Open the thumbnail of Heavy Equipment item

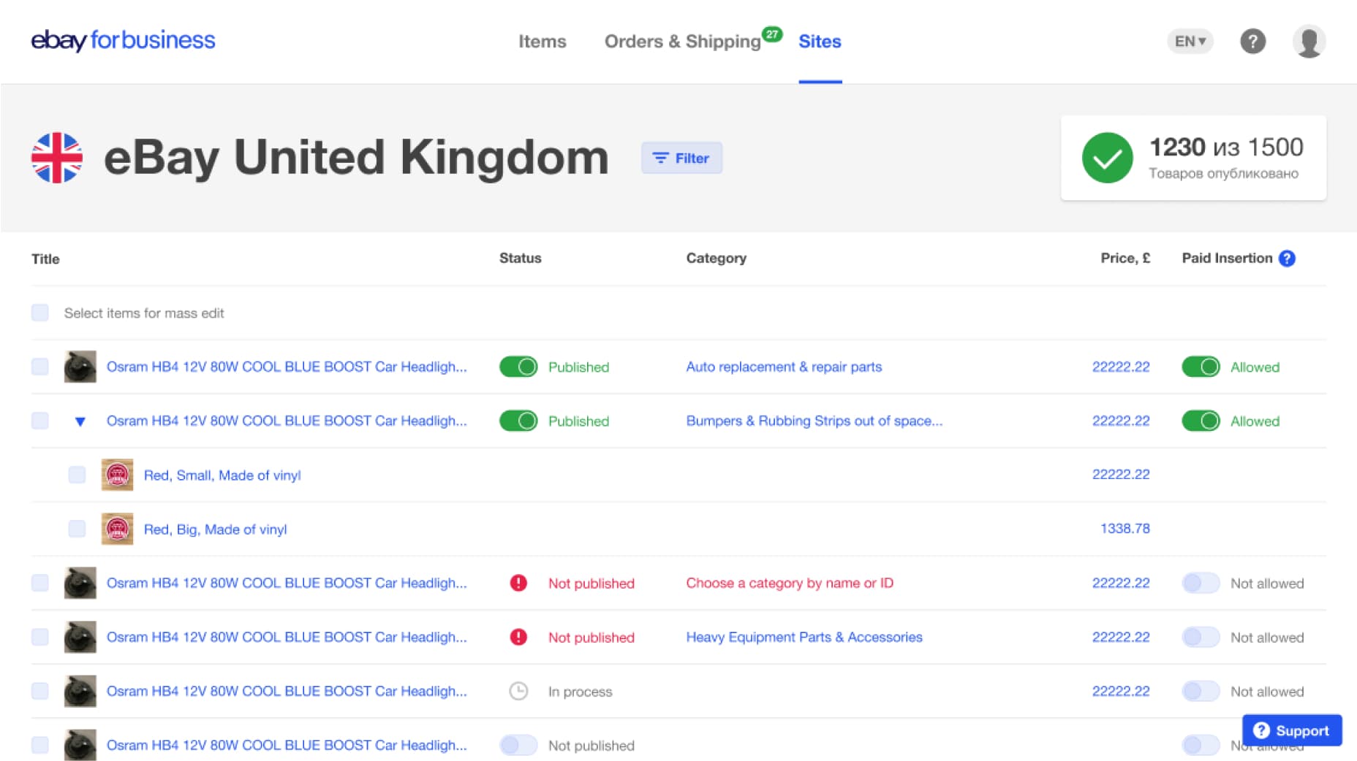(x=80, y=637)
